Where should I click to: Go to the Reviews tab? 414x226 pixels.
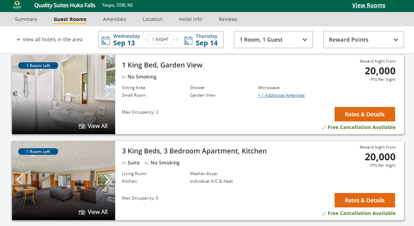[228, 19]
